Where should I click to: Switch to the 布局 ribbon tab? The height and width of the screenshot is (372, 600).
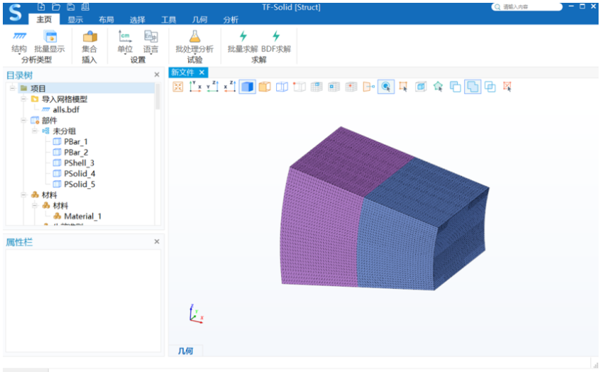(106, 20)
